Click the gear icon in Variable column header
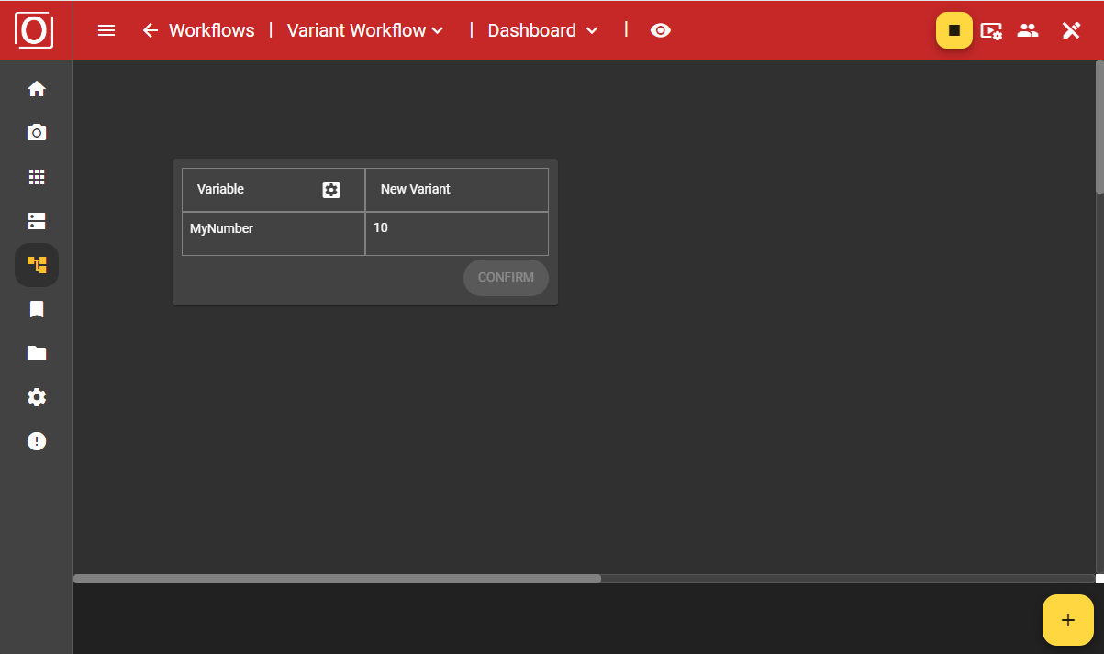The height and width of the screenshot is (654, 1104). click(331, 189)
